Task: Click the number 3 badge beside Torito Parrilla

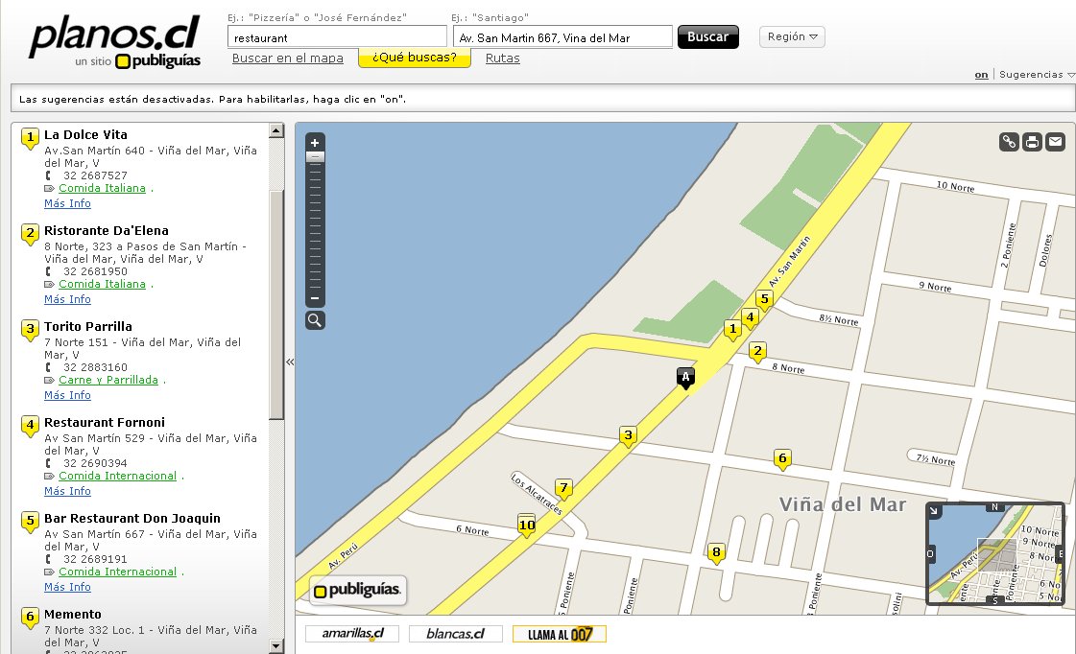Action: pyautogui.click(x=30, y=330)
